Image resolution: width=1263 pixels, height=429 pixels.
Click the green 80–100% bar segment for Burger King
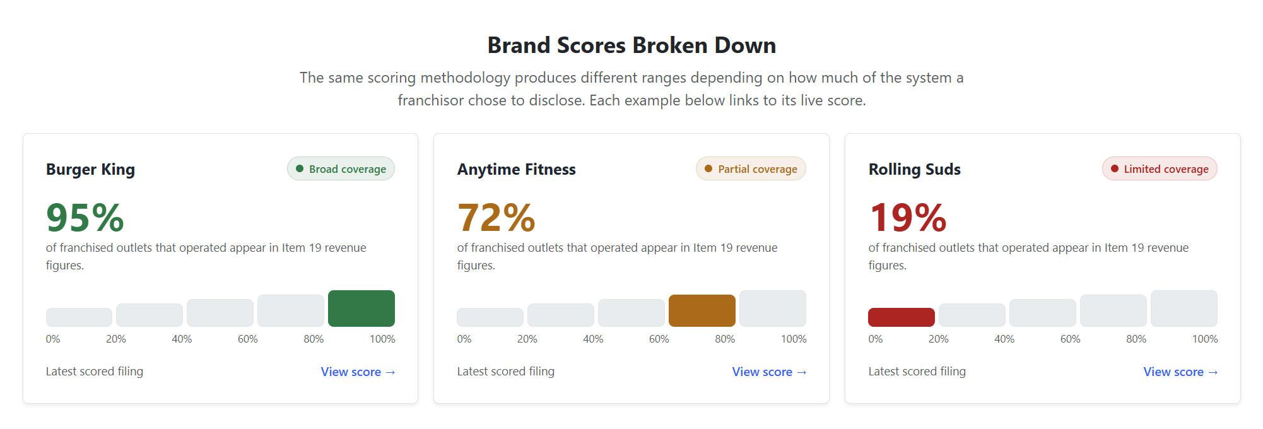click(x=361, y=309)
